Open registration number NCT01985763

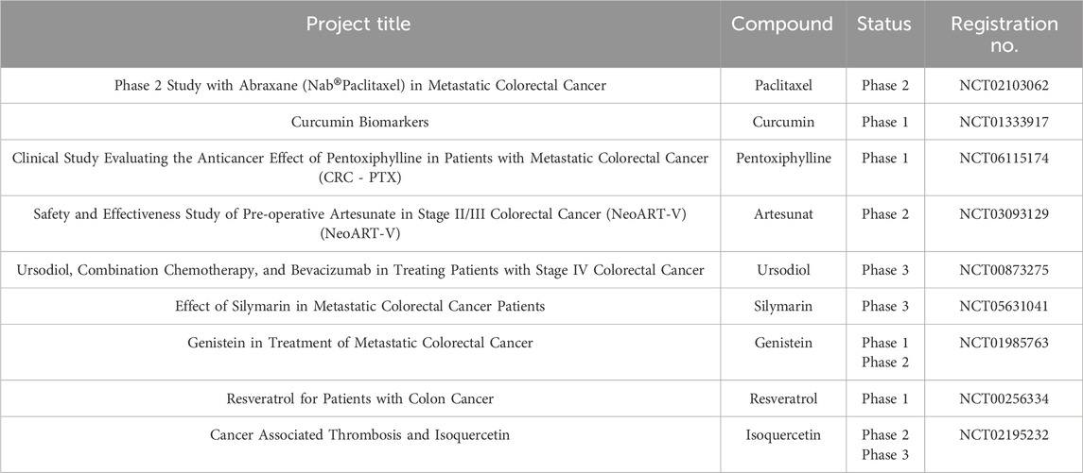[1004, 343]
